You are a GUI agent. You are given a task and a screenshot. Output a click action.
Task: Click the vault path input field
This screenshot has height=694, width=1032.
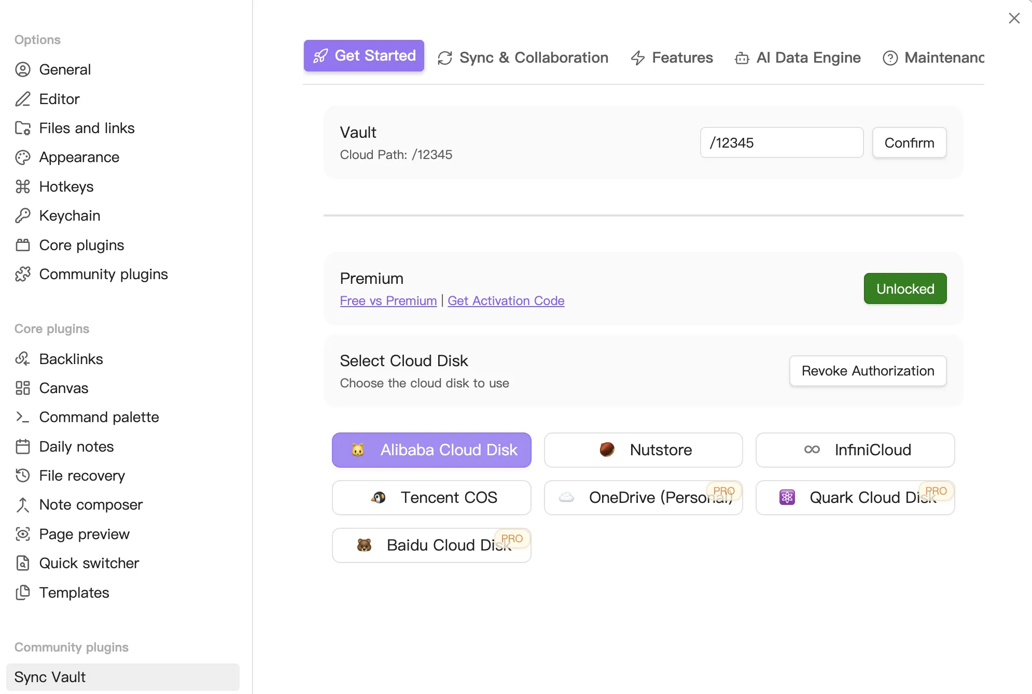[x=782, y=142]
